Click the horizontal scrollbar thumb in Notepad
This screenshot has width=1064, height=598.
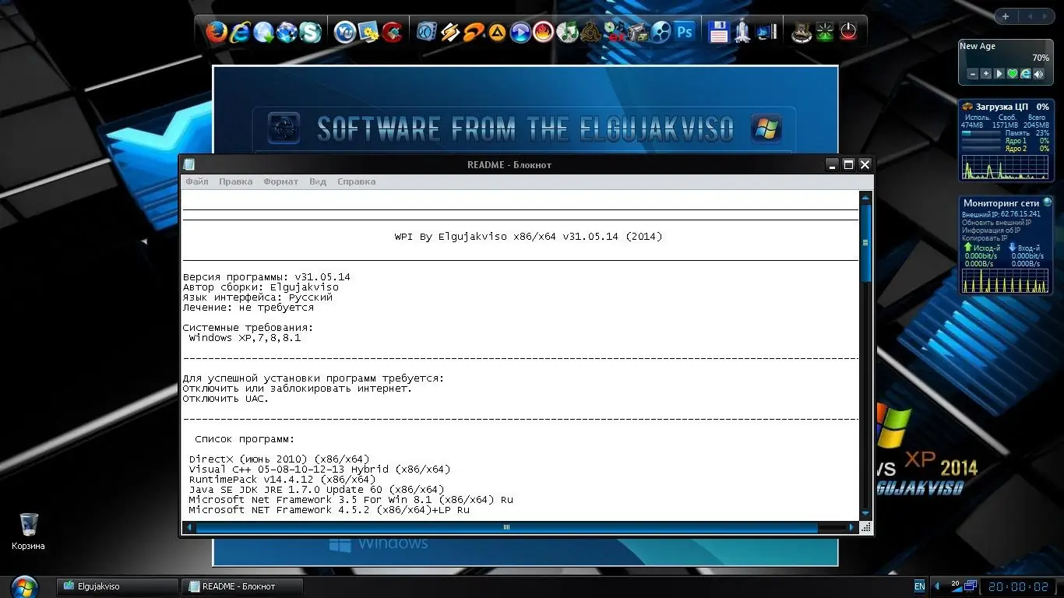(506, 527)
